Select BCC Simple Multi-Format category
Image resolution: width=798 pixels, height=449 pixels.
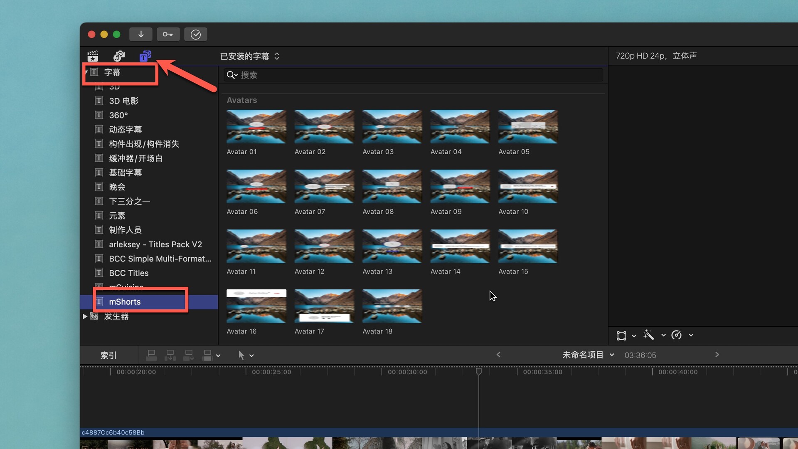150,259
